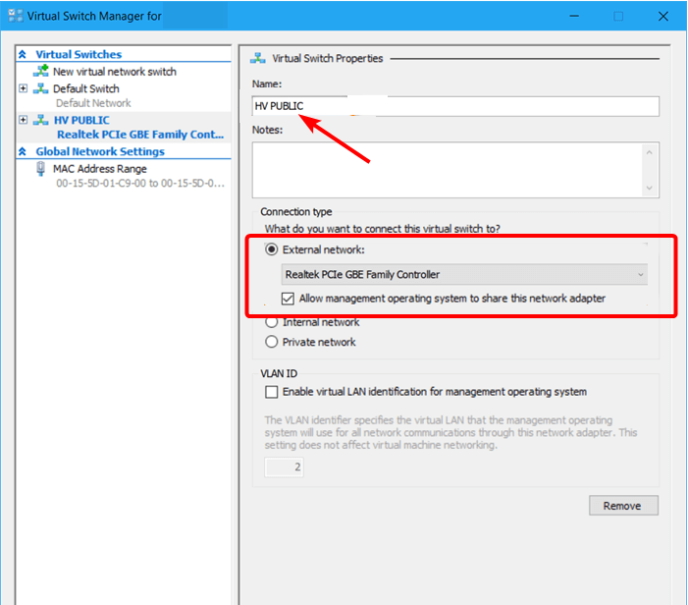Click the Virtual Switch Properties header icon

(x=258, y=58)
